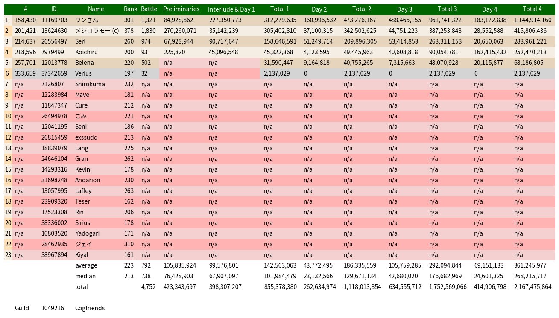Select the "Day 3" column header
This screenshot has height=318, width=559.
click(405, 9)
